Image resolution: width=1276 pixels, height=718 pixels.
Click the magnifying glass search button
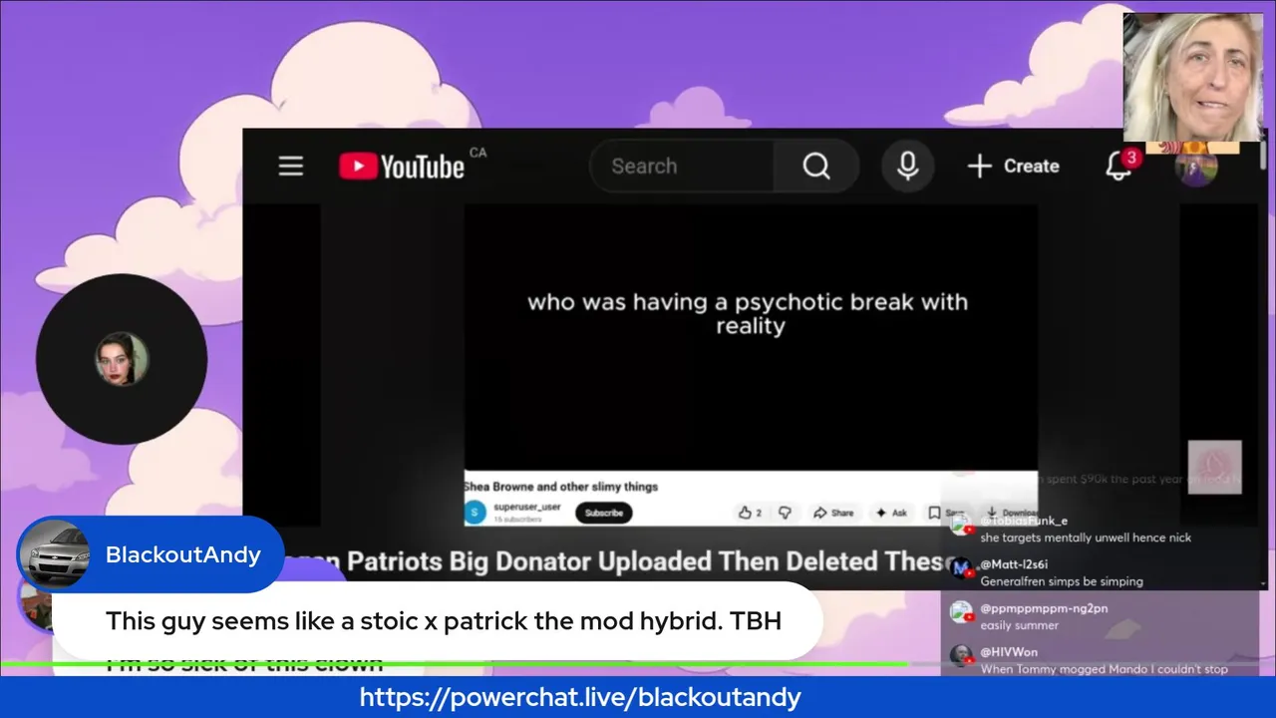[816, 166]
